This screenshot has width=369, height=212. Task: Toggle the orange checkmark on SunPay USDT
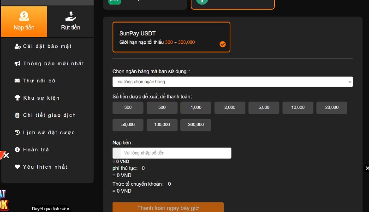tap(223, 44)
